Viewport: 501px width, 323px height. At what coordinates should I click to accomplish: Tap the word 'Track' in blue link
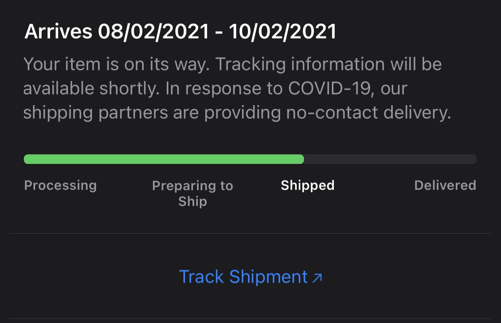pyautogui.click(x=201, y=277)
